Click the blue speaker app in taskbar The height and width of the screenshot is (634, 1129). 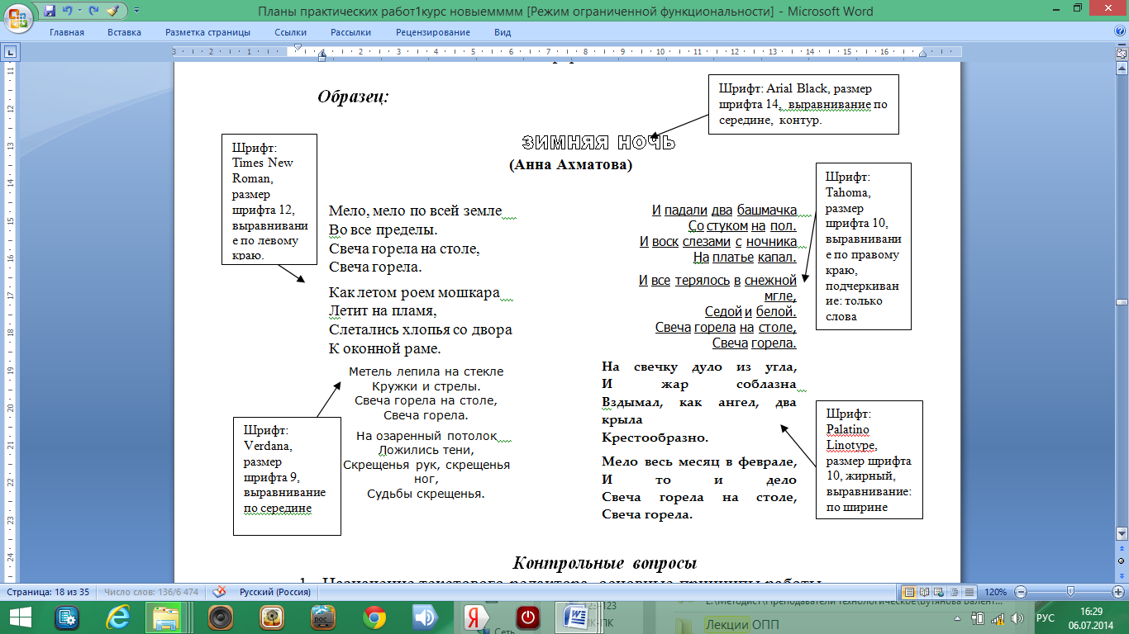pyautogui.click(x=426, y=617)
